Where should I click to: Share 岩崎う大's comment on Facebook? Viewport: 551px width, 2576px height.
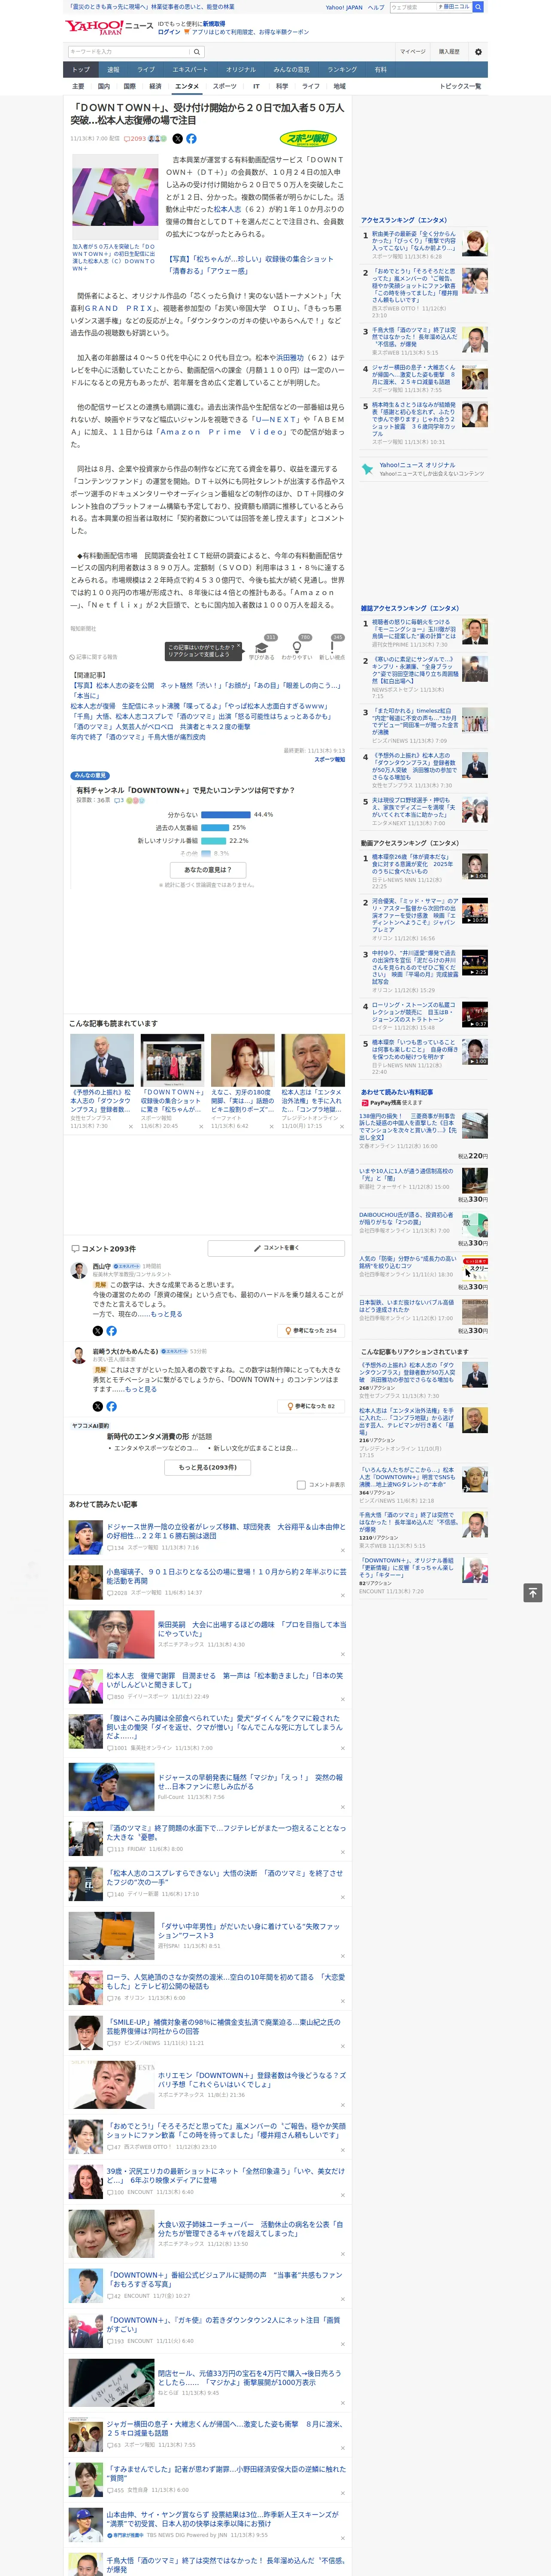[111, 1406]
